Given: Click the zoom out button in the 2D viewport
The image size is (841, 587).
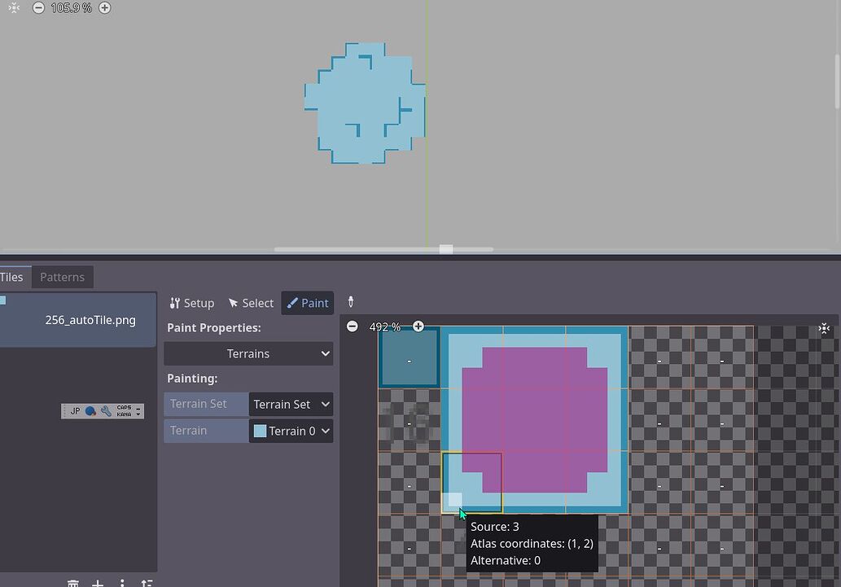Looking at the screenshot, I should (37, 7).
